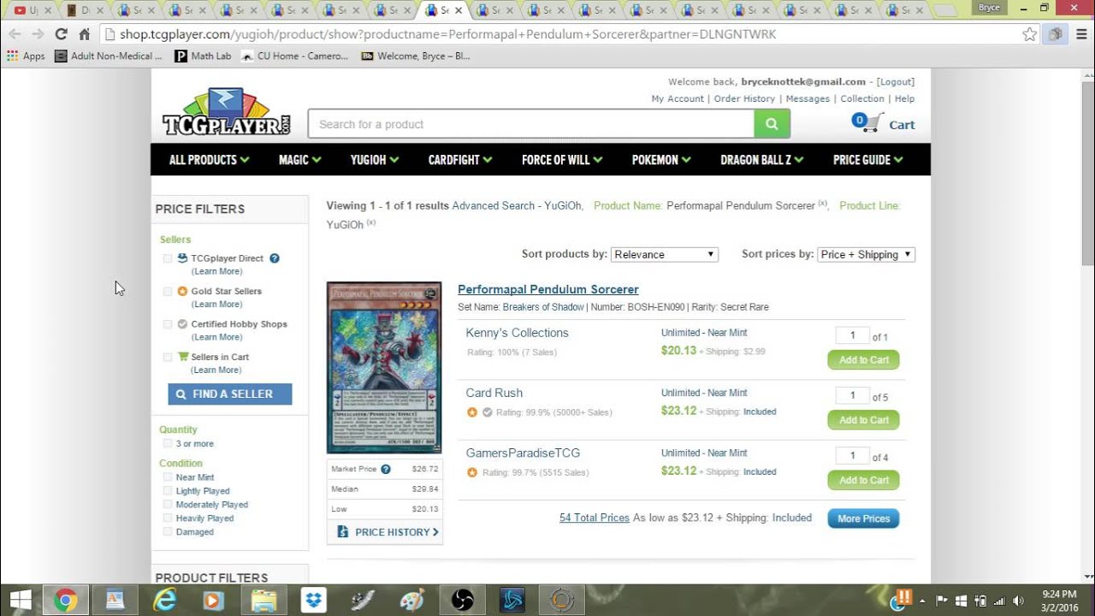Tick the Moderately Played condition checkbox
1095x616 pixels.
pyautogui.click(x=168, y=505)
